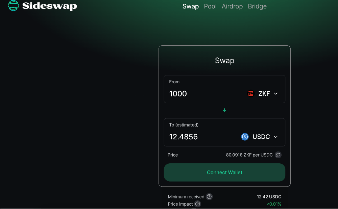Click Minimum received help question icon
Viewport: 338px width, 209px height.
click(209, 196)
